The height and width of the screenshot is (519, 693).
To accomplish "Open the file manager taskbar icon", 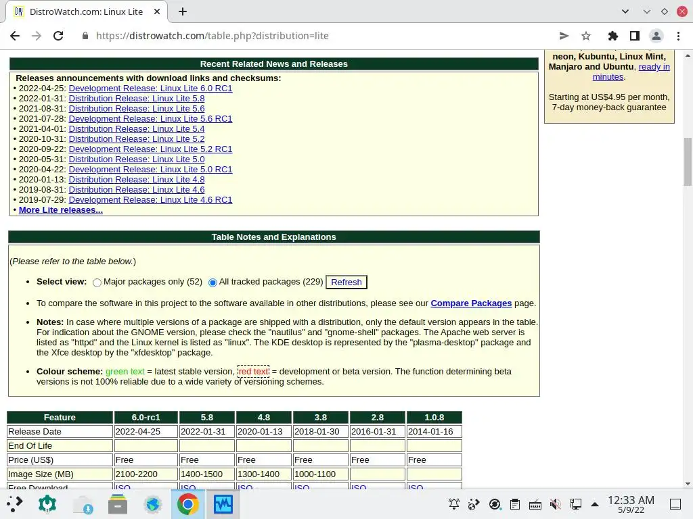I will [x=118, y=504].
